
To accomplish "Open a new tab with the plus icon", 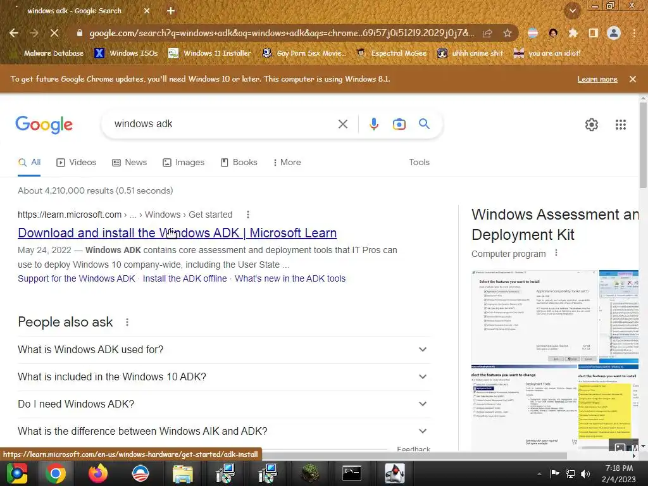I will tap(171, 11).
